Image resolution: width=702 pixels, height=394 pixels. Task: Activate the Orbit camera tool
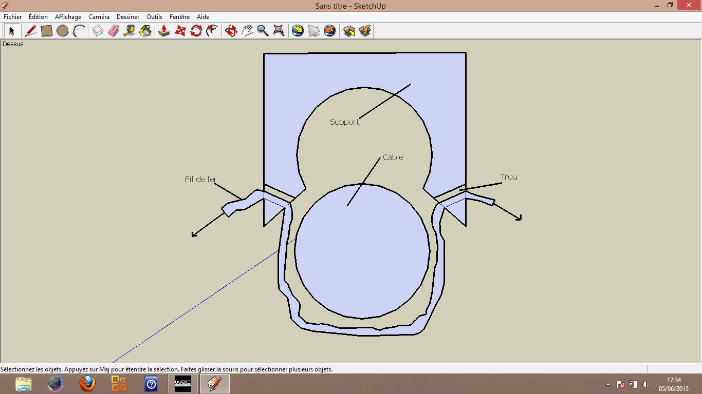(x=231, y=31)
